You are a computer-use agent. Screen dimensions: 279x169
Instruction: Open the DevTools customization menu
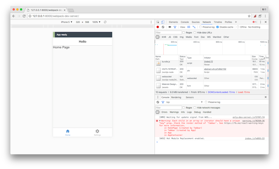260,22
